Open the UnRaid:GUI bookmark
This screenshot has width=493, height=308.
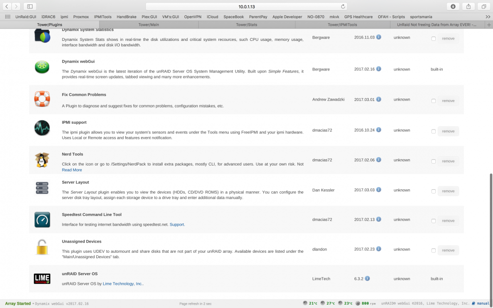tap(26, 17)
